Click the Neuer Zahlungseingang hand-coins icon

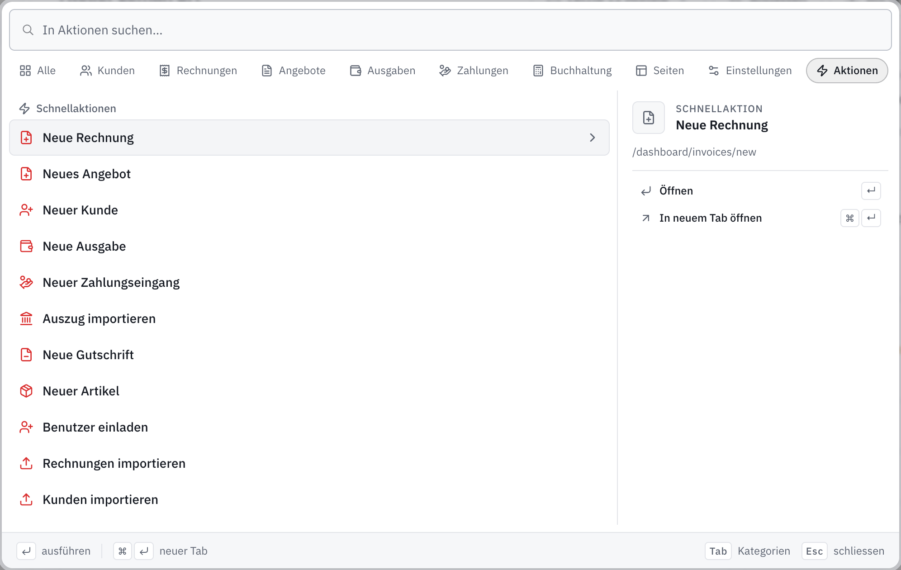tap(26, 282)
